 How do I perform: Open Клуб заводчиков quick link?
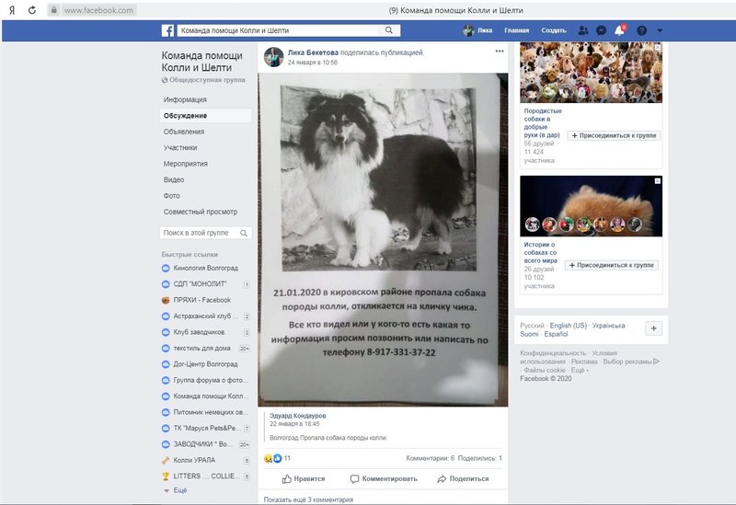tap(200, 332)
